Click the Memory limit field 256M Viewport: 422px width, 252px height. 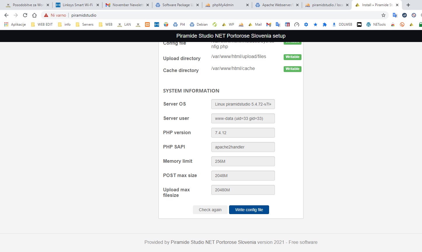[243, 161]
